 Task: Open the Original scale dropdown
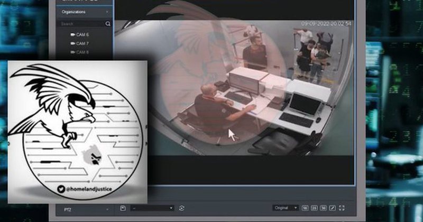pyautogui.click(x=286, y=208)
